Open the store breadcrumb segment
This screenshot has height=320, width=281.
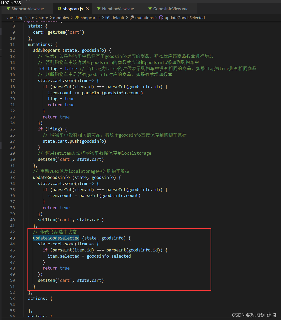pos(43,18)
